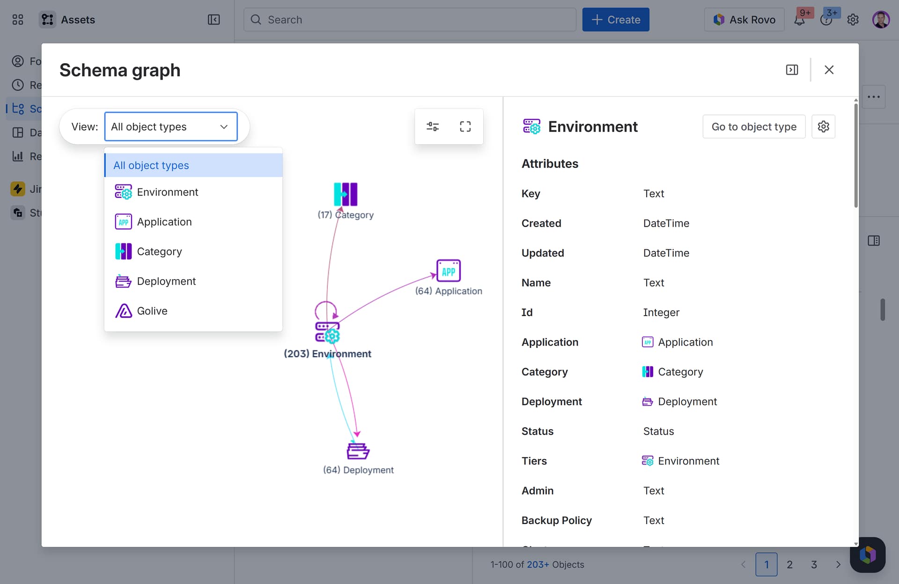The width and height of the screenshot is (899, 584).
Task: Open the help icon with 3+ badge
Action: pyautogui.click(x=826, y=20)
